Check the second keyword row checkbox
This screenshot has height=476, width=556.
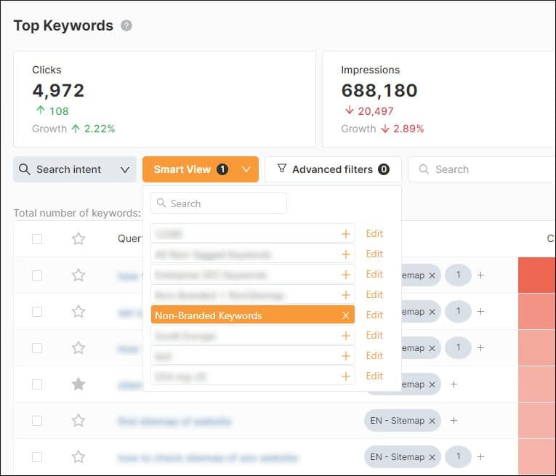37,312
